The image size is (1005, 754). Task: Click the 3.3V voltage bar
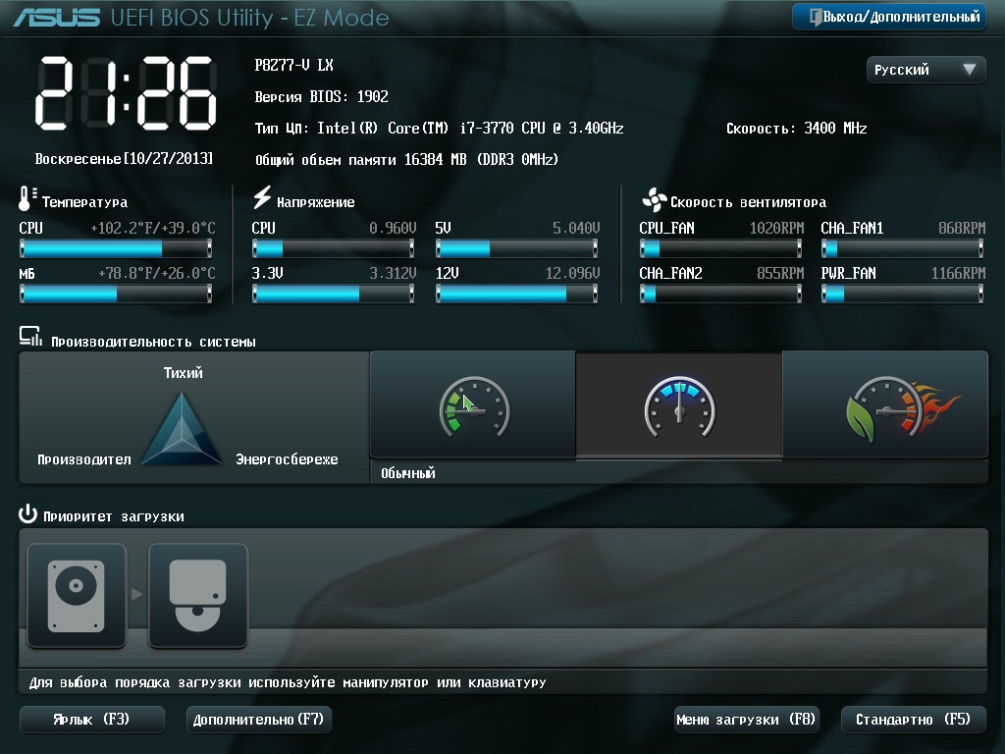pos(334,294)
